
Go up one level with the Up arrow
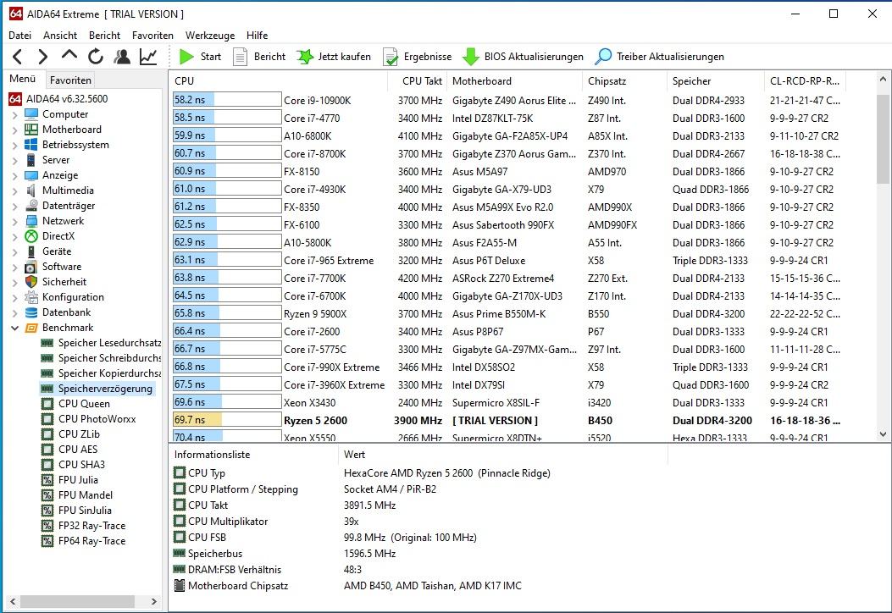[x=69, y=55]
